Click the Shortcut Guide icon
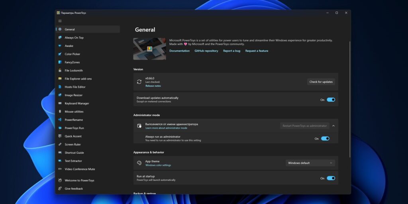Screen dimensions: 408x204 60,153
